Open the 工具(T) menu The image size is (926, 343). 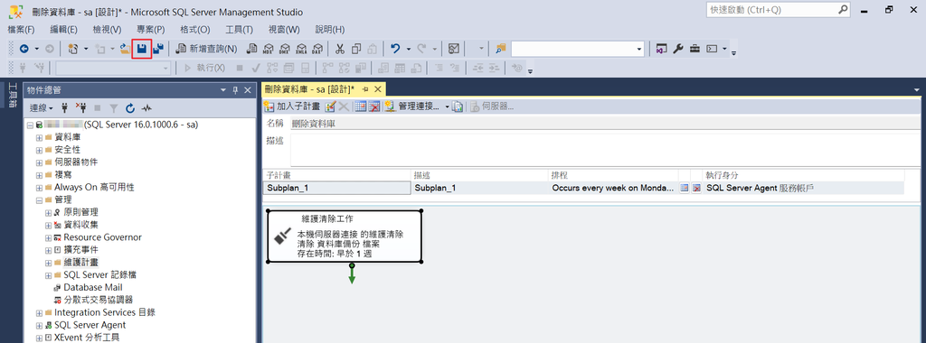pyautogui.click(x=239, y=30)
